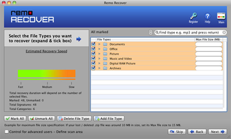The image size is (231, 139).
Task: Set Max File Size for Digital RAW Picture
Action: (209, 63)
